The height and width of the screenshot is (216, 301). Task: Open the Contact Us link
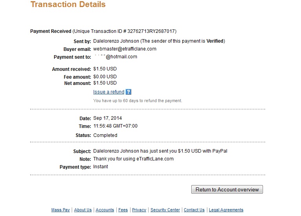194,210
